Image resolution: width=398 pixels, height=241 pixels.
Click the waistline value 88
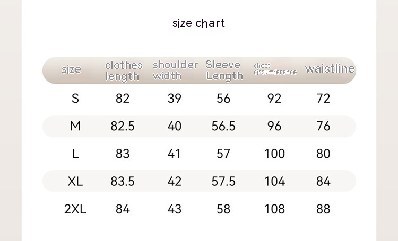point(323,209)
